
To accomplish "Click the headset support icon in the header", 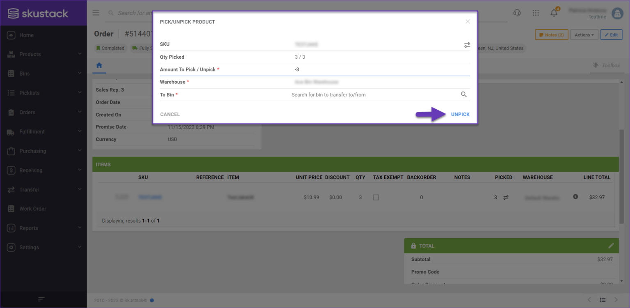I will tap(517, 13).
